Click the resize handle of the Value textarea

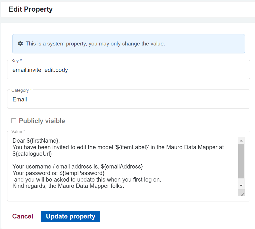pos(242,193)
